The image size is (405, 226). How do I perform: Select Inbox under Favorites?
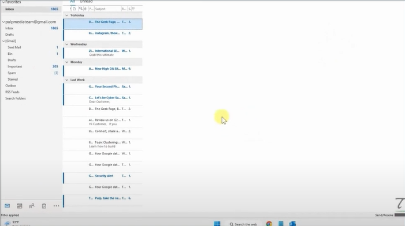(31, 9)
